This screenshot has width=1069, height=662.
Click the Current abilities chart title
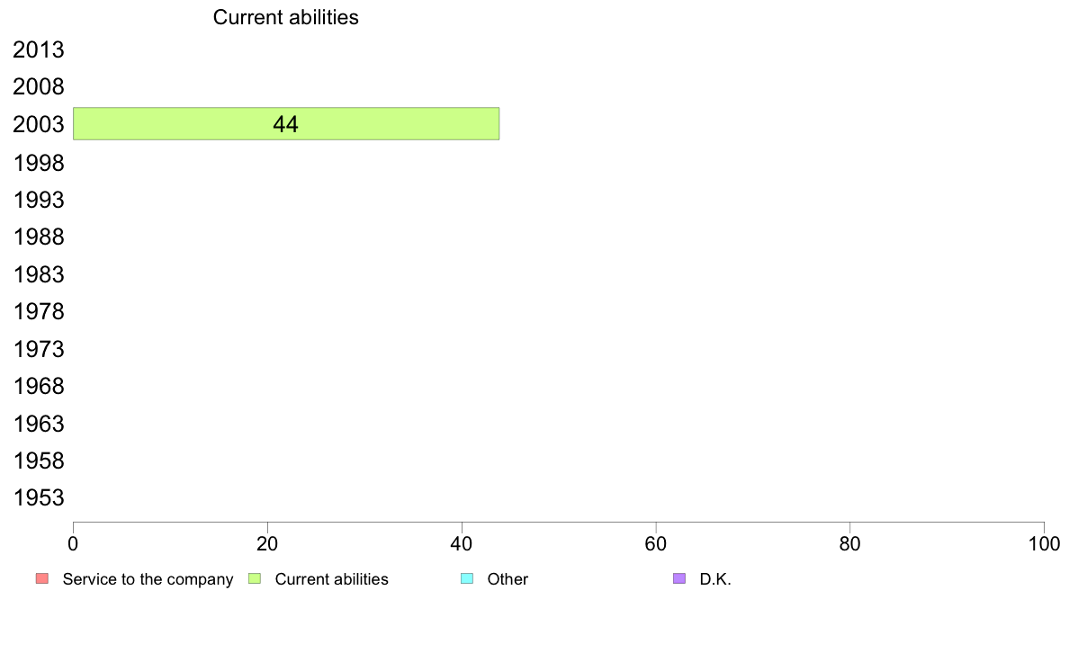pyautogui.click(x=285, y=17)
